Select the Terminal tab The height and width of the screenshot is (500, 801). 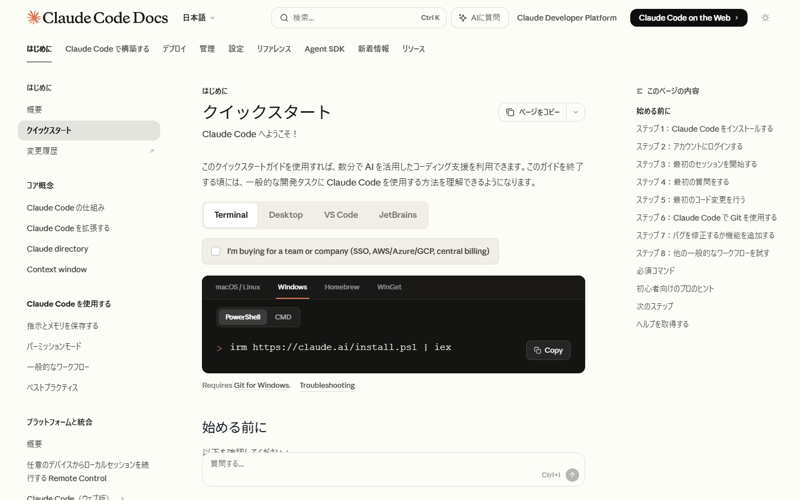(x=231, y=215)
